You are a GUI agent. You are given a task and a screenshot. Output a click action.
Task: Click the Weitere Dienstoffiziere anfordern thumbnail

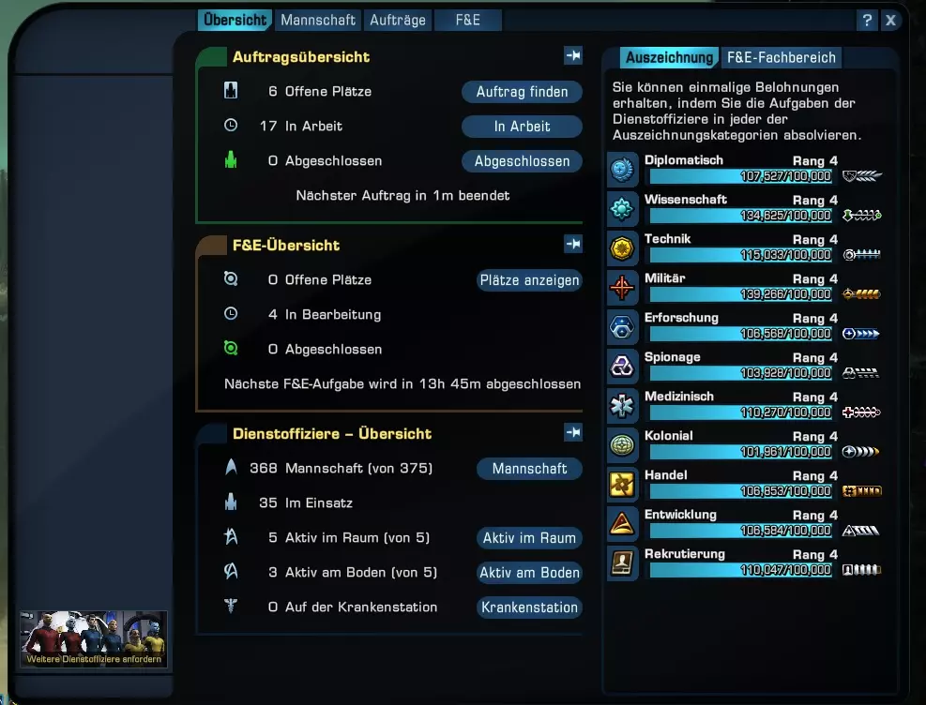94,639
